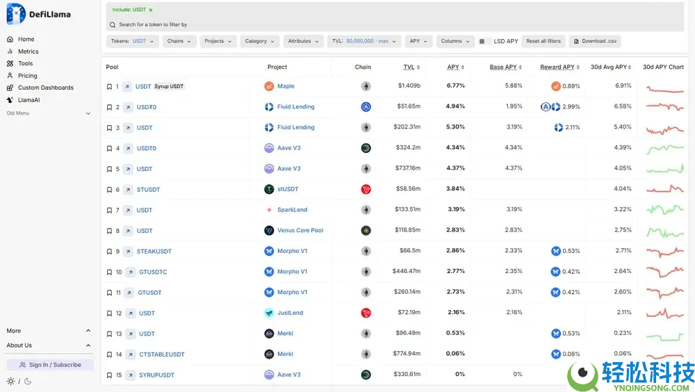Bookmark the Maple USDT pool row 1

(109, 86)
